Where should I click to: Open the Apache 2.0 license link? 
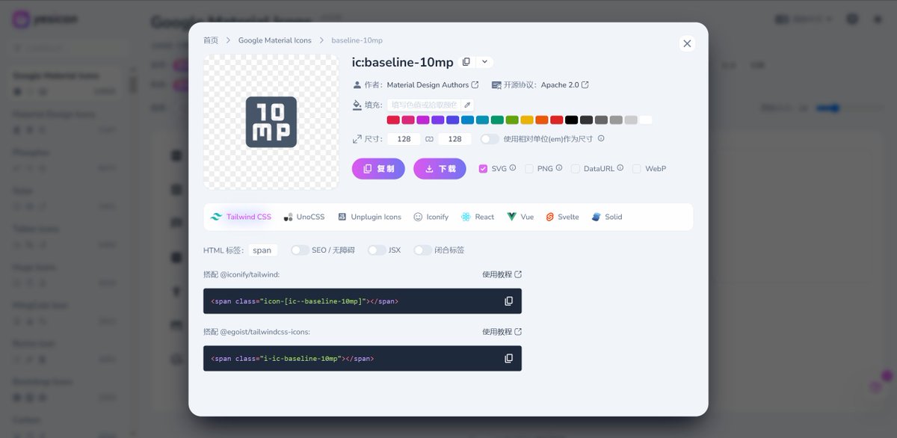(x=564, y=85)
